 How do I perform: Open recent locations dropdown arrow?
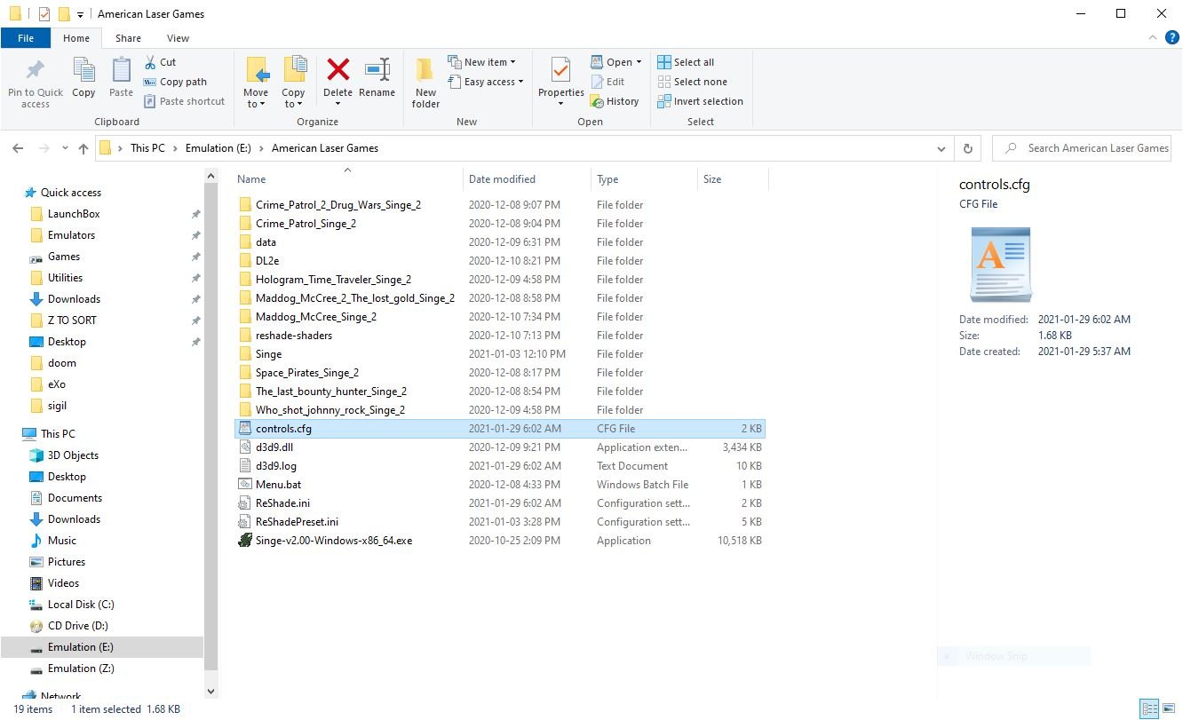pos(65,149)
